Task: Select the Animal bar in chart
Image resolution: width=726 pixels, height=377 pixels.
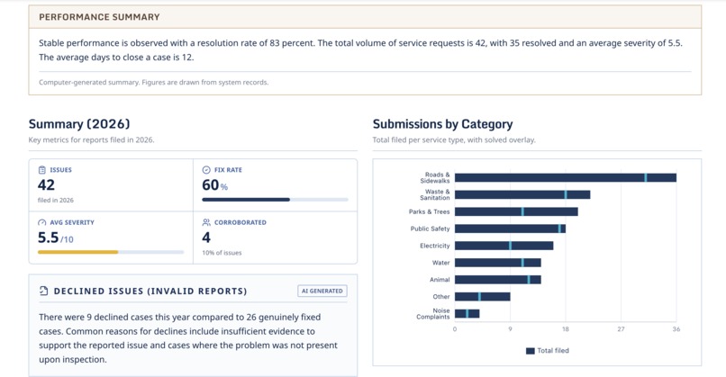Action: [498, 280]
